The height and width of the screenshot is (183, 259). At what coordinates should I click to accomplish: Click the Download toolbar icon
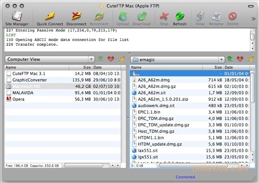[x=142, y=16]
